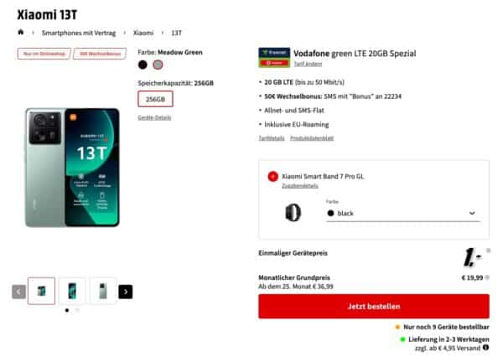Navigate to Xiaomi breadcrumb
The width and height of the screenshot is (503, 357).
(143, 33)
